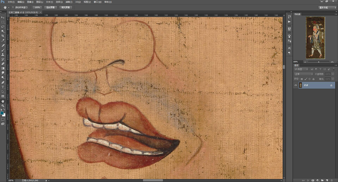Screen dimensions: 338x182
Task: Select the Brush tool
Action: 3,50
